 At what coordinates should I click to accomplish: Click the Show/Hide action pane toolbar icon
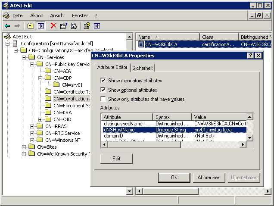(x=97, y=26)
